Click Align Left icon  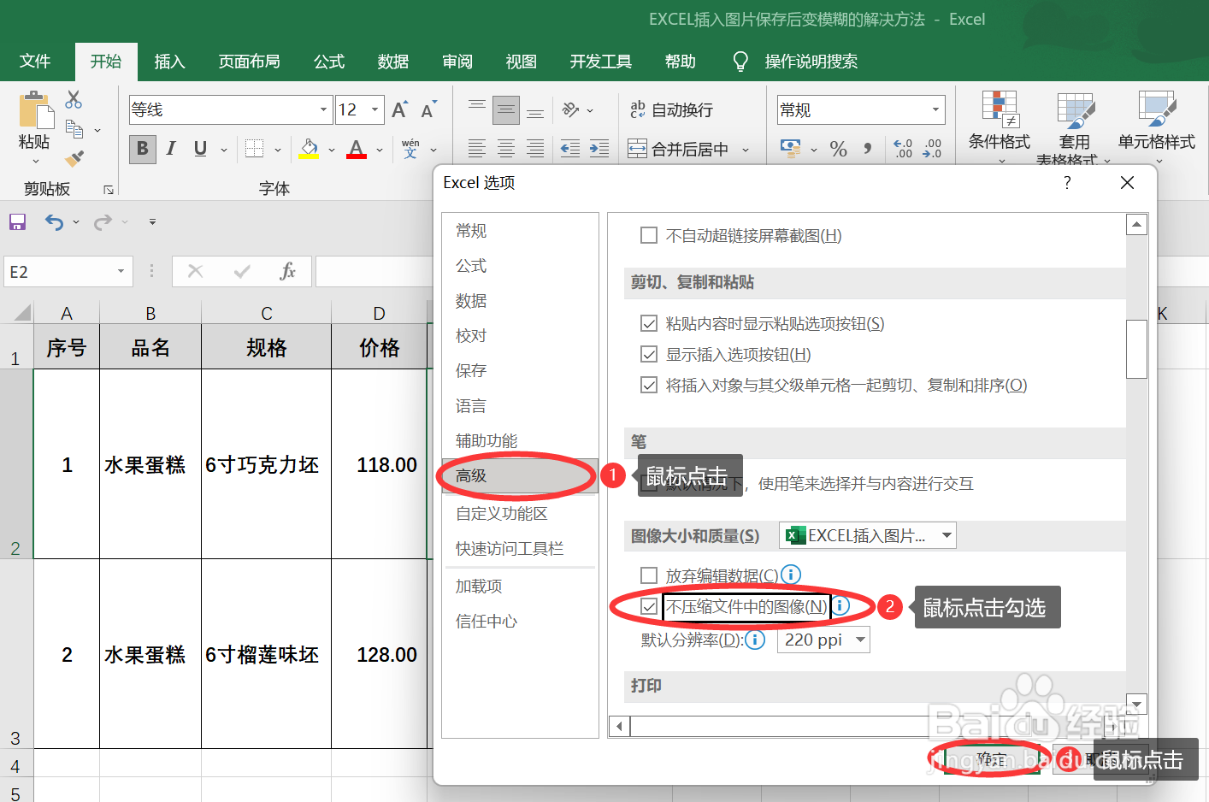[477, 149]
